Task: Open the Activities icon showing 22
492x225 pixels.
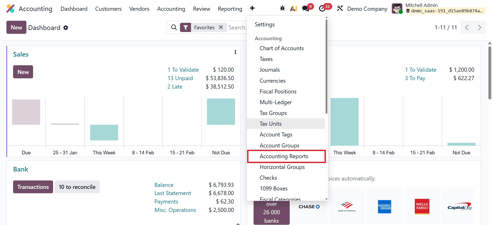Action: (x=322, y=8)
